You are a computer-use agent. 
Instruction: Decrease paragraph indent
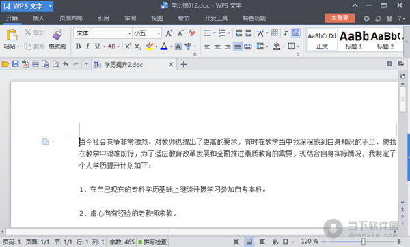coord(239,33)
